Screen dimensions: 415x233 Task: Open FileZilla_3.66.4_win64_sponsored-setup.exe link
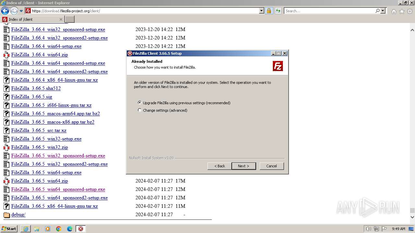[58, 63]
